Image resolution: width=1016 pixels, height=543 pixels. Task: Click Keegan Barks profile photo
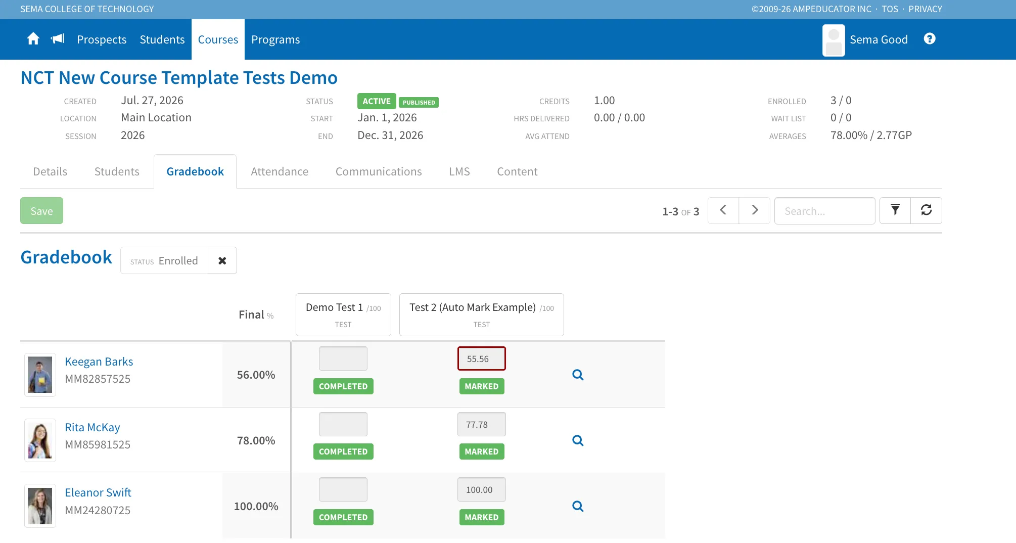(x=40, y=375)
